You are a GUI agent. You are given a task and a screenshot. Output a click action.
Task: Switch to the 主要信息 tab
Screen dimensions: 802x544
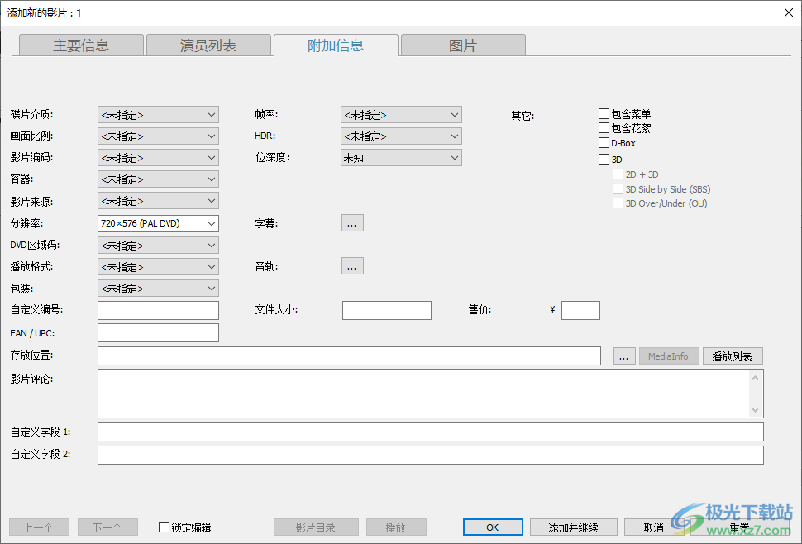(x=80, y=45)
